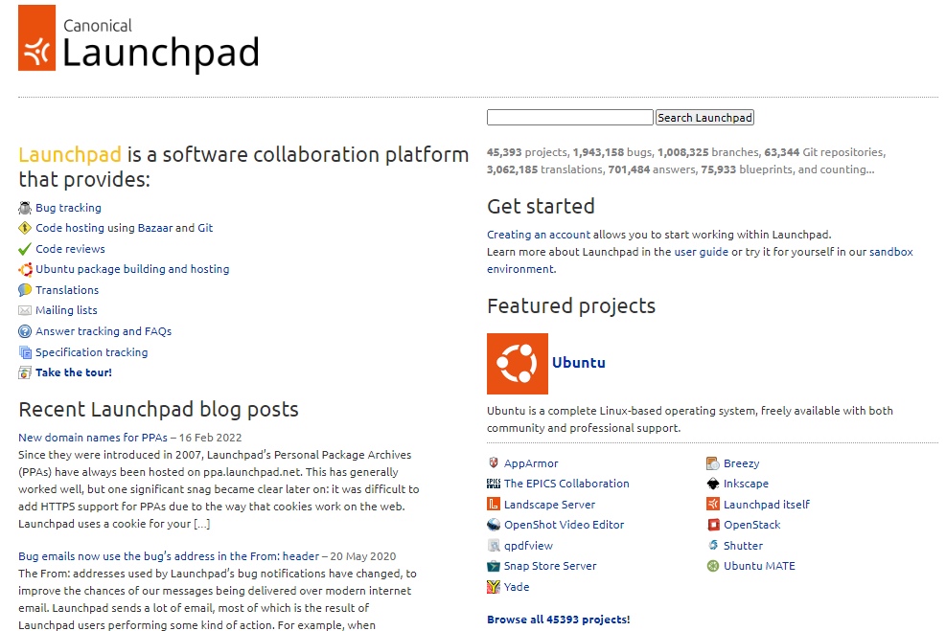Click the 1,943,158 bugs statistic text
946x631 pixels.
612,152
